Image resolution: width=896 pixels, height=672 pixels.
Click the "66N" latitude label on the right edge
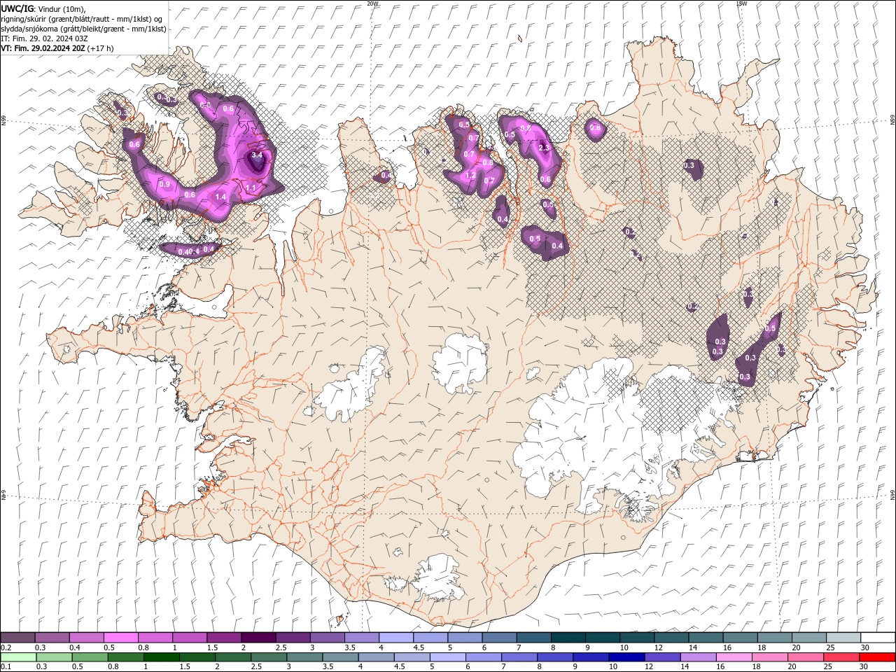coord(892,120)
